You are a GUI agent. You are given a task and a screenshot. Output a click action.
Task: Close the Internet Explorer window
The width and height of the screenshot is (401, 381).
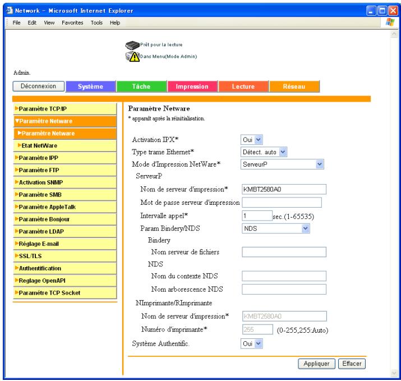point(393,11)
